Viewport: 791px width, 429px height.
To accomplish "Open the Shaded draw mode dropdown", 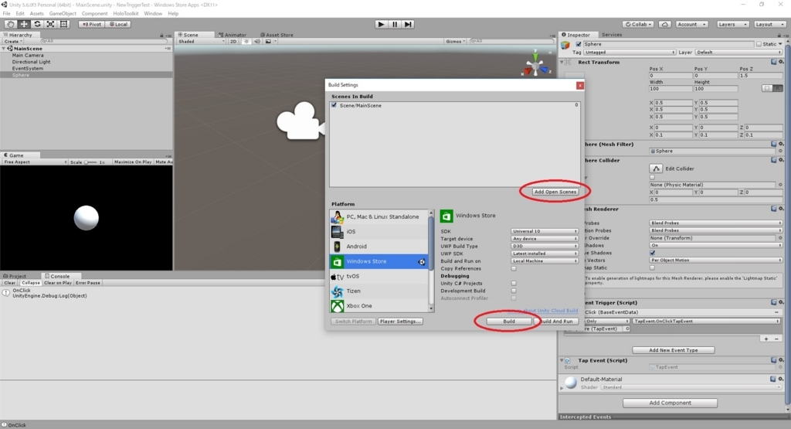I will [202, 42].
